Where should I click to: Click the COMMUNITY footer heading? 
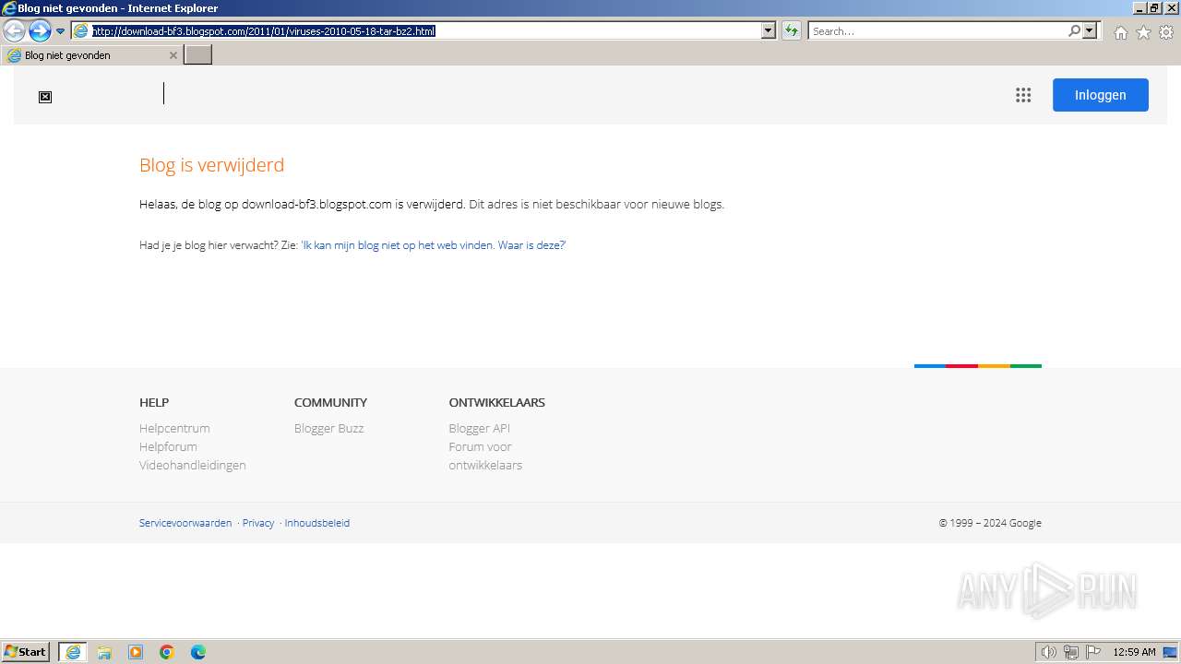[330, 402]
